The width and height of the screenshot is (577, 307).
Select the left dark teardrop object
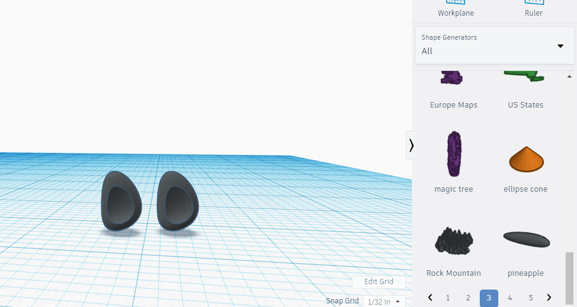click(x=121, y=201)
